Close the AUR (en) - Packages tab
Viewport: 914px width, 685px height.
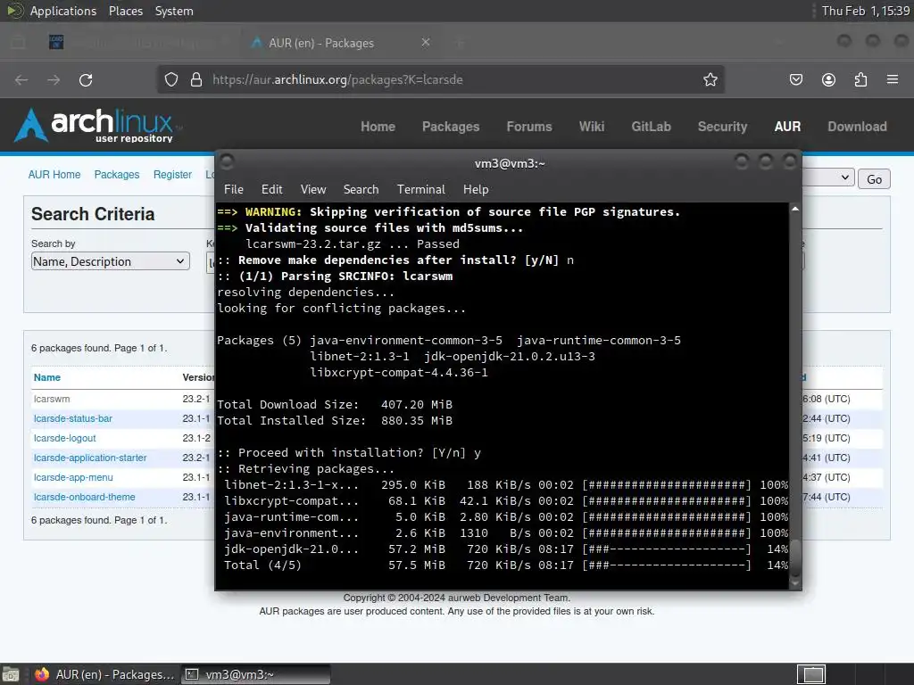click(426, 42)
